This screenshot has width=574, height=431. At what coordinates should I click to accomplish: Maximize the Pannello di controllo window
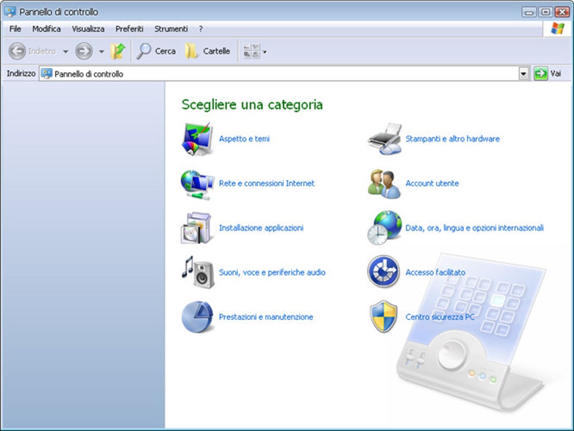point(546,12)
